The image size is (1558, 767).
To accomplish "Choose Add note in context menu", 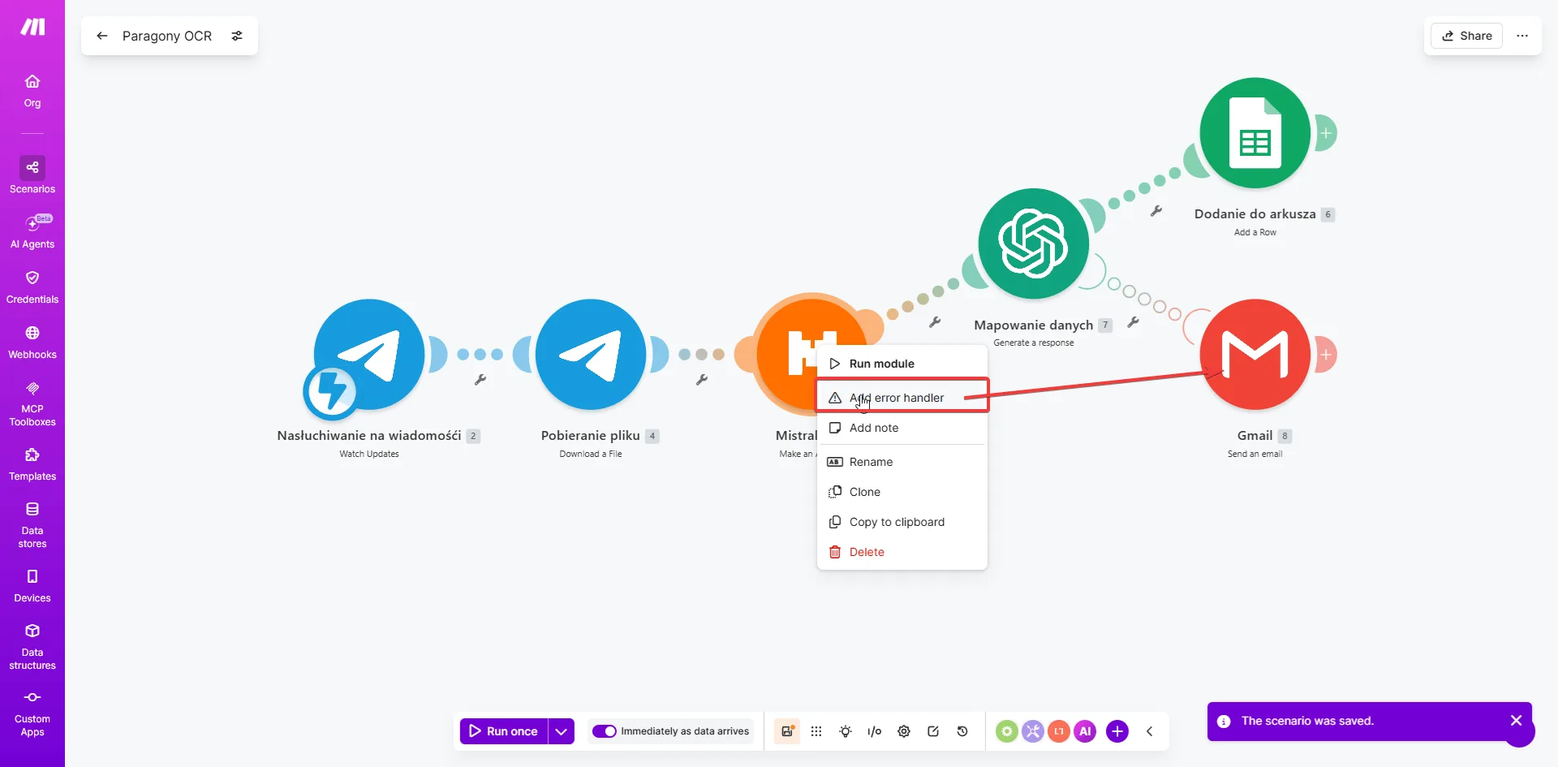I will 902,428.
